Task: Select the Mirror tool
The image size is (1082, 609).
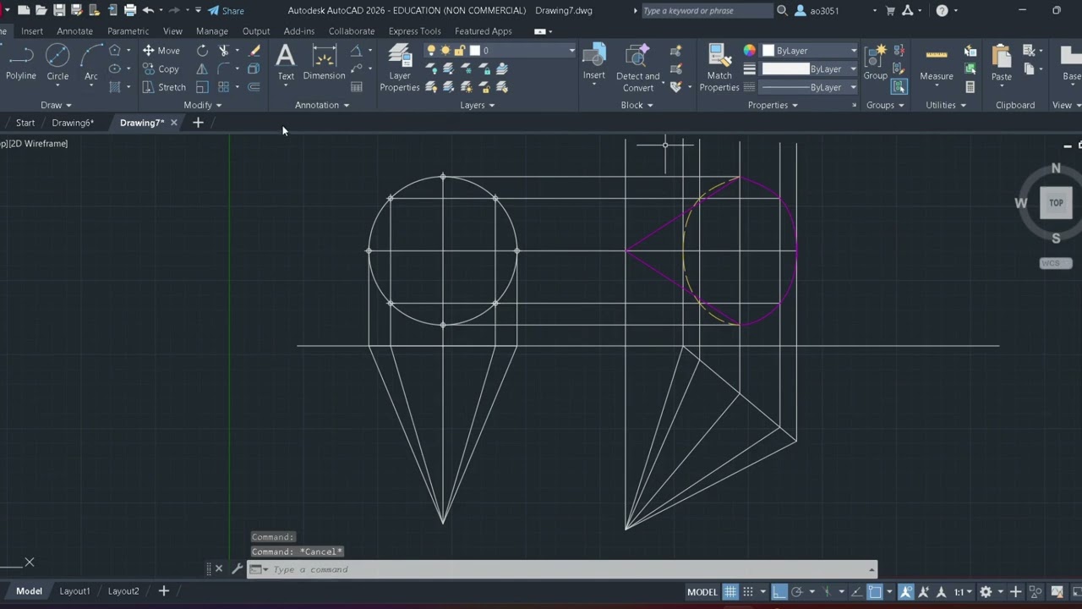Action: click(x=202, y=69)
